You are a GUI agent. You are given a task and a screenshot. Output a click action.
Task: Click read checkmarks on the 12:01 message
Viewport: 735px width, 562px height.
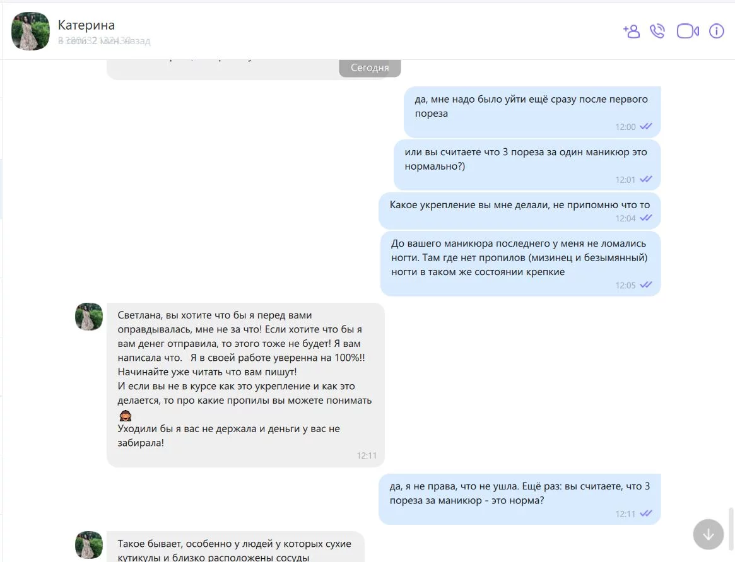[646, 180]
